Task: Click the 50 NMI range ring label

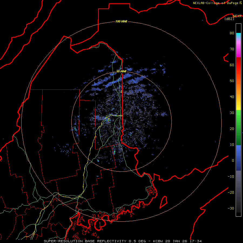Action: [121, 72]
